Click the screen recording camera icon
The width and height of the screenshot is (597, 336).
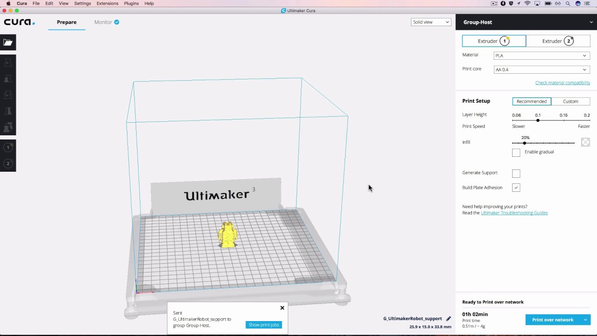(494, 3)
